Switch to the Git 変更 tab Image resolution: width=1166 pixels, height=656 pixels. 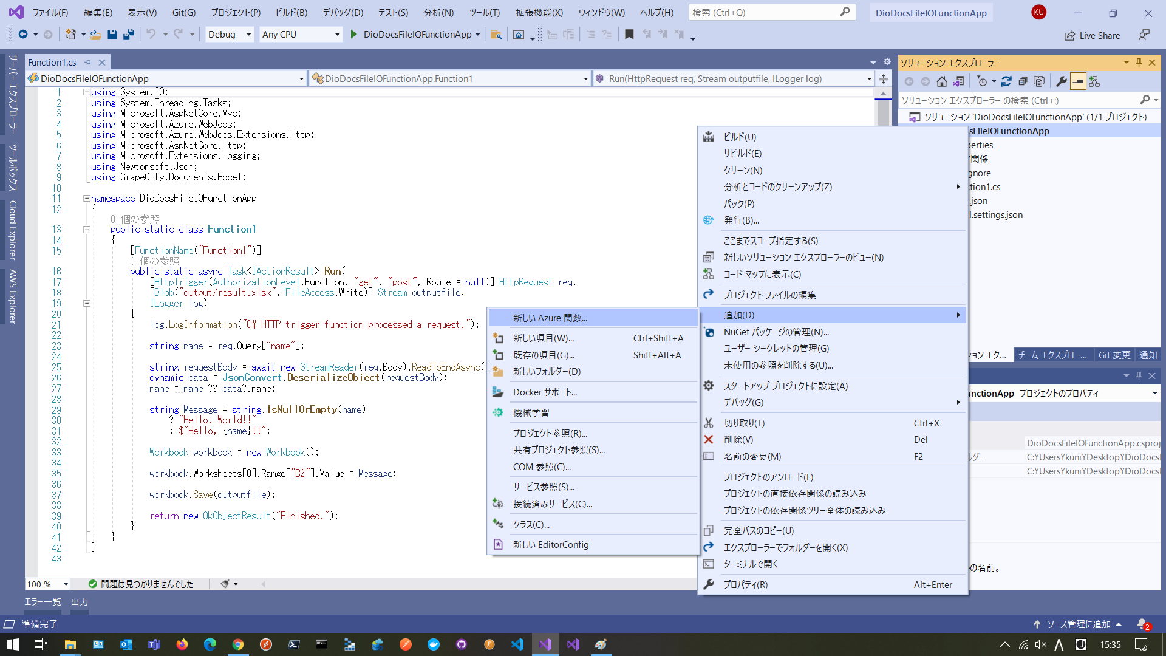1114,355
